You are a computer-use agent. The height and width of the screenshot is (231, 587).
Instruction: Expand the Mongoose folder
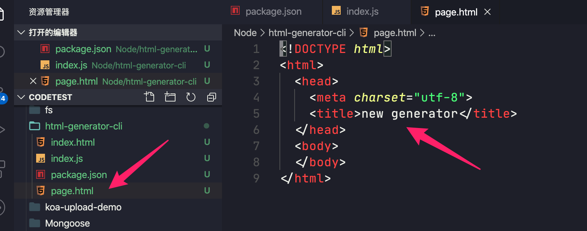(x=118, y=223)
